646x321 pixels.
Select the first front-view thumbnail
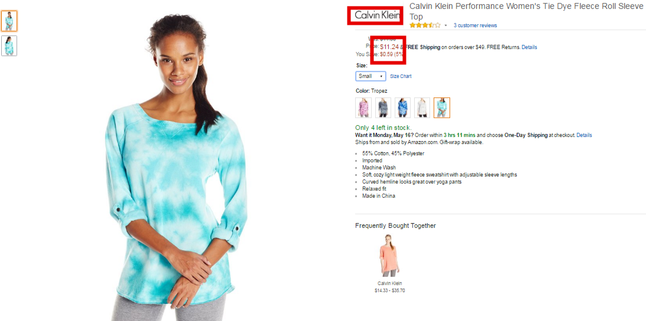point(9,21)
